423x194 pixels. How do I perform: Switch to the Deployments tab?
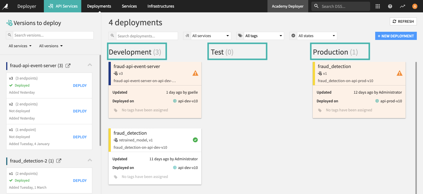pos(99,6)
